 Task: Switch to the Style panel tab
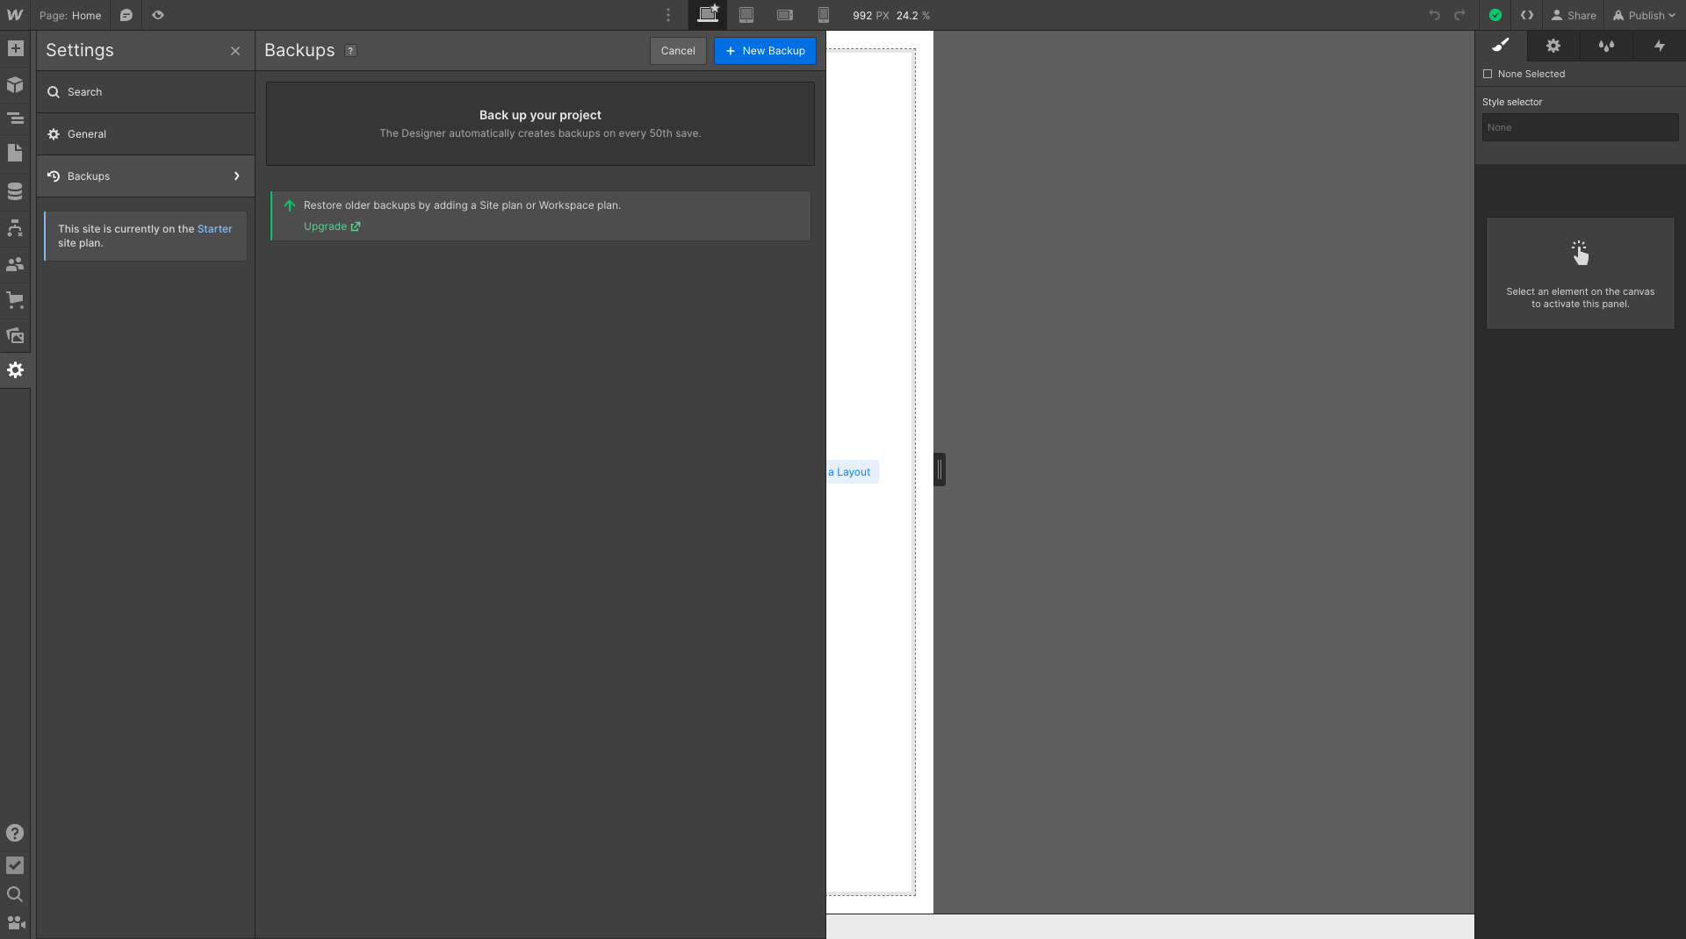tap(1501, 46)
